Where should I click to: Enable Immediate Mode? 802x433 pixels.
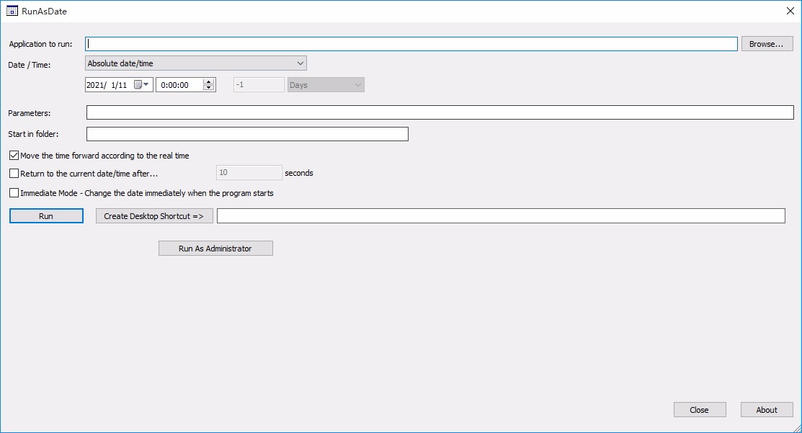(x=12, y=192)
